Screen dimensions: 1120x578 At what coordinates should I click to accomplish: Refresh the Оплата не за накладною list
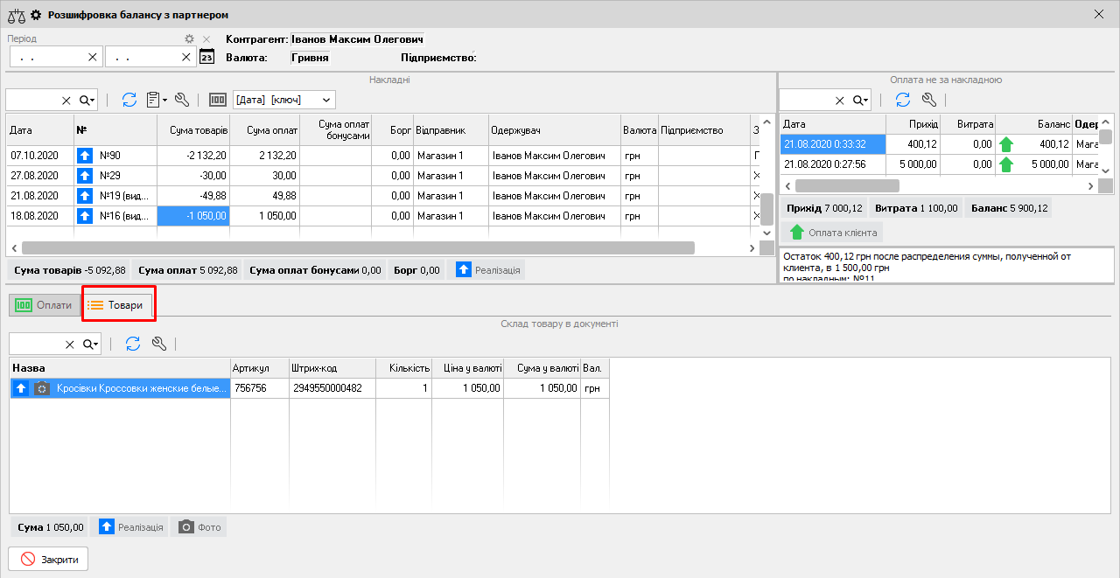(x=903, y=100)
